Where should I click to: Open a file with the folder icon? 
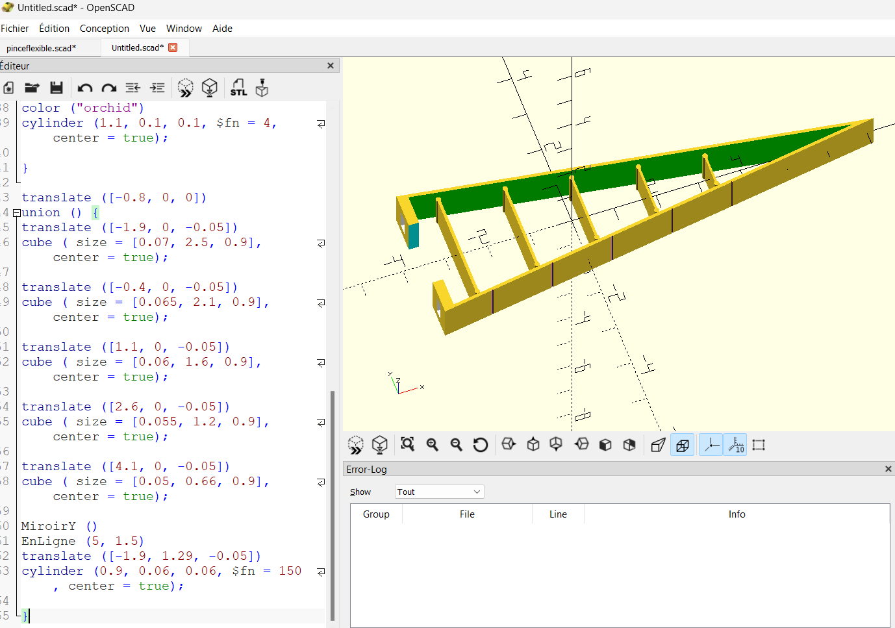[x=32, y=88]
